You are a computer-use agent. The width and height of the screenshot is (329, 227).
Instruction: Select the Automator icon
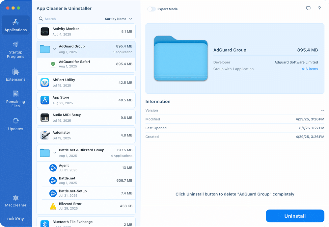point(45,135)
